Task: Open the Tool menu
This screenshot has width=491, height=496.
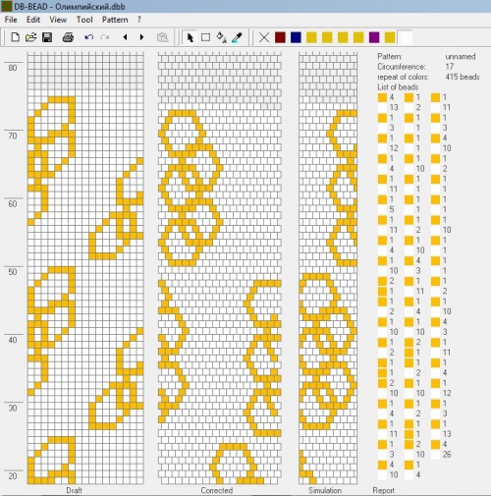Action: [x=84, y=20]
